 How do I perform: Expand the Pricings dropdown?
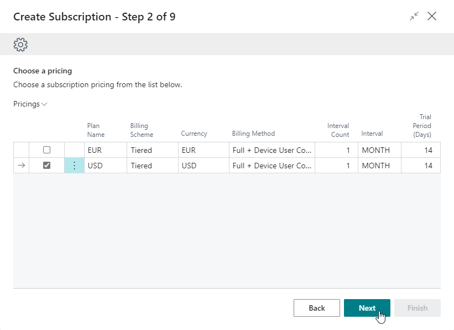tap(30, 104)
